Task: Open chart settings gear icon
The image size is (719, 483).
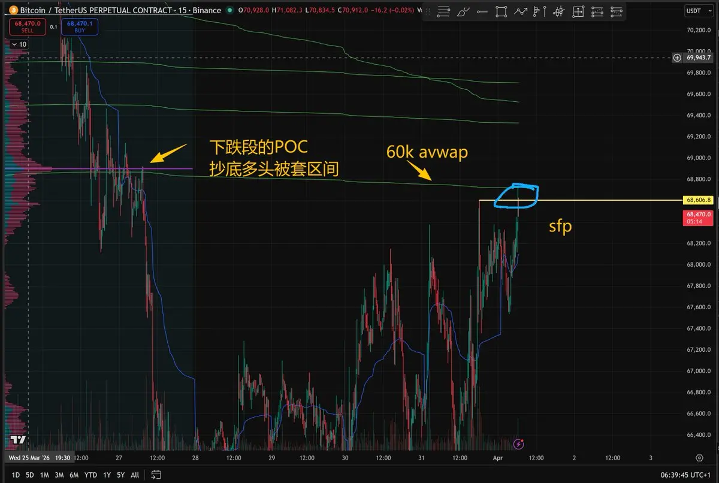Action: coord(699,458)
